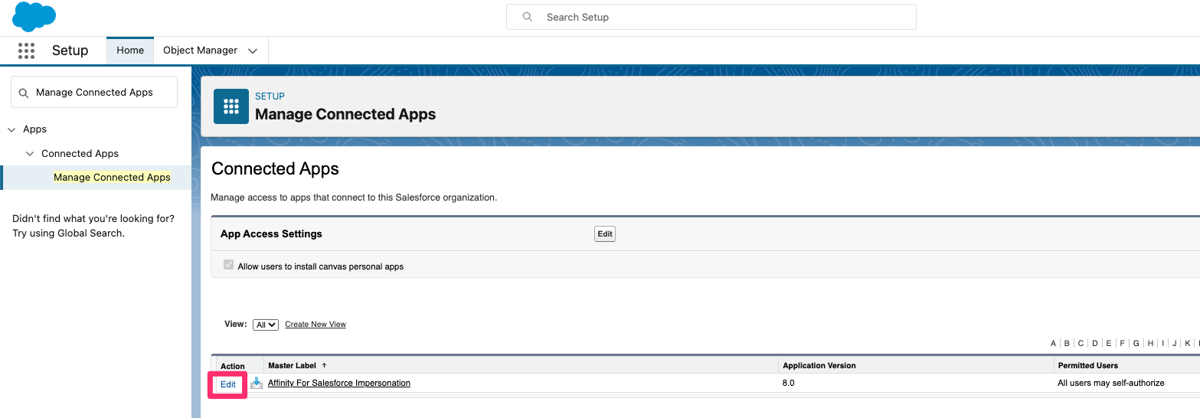Filter list by letter H
Screen dimensions: 1200x418
click(x=1150, y=344)
